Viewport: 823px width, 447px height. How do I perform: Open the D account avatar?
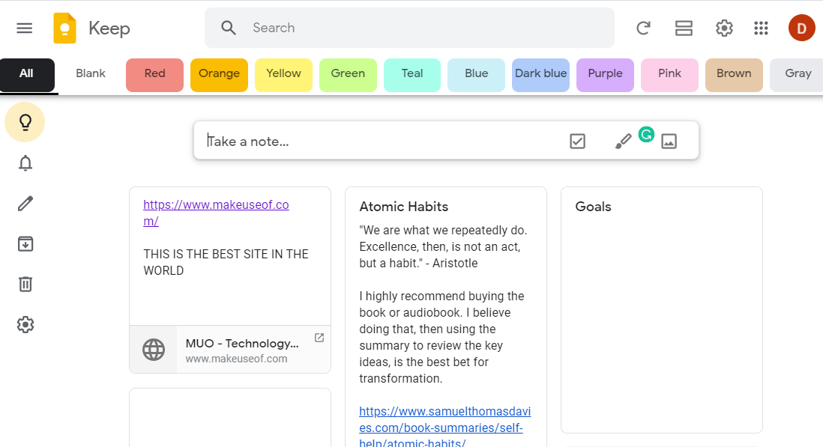[801, 28]
